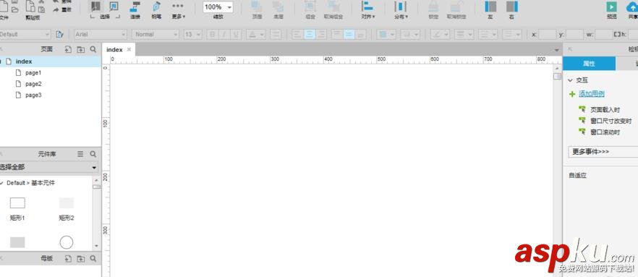Open the line pattern dropdown
Viewport: 638px width, 277px height.
coord(488,35)
